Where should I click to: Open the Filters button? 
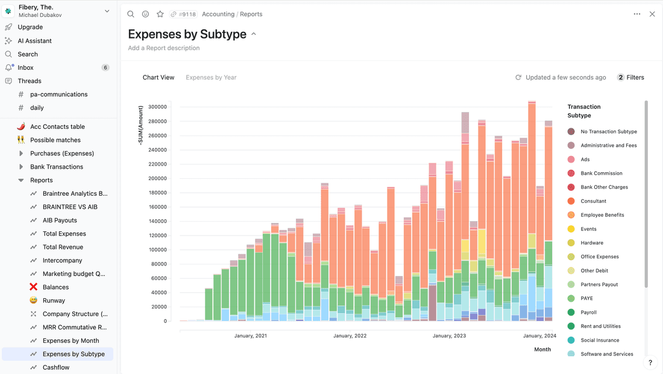pyautogui.click(x=630, y=77)
